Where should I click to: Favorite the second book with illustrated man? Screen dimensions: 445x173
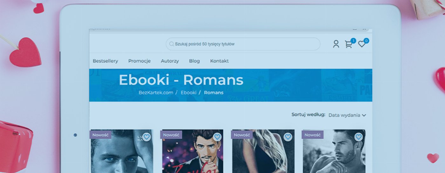click(217, 137)
